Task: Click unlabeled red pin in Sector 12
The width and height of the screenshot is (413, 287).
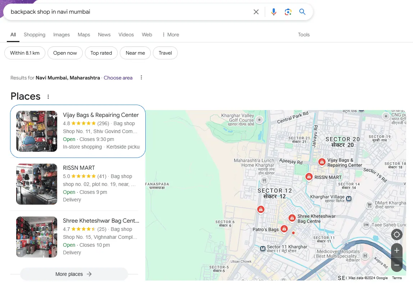Action: click(x=261, y=210)
